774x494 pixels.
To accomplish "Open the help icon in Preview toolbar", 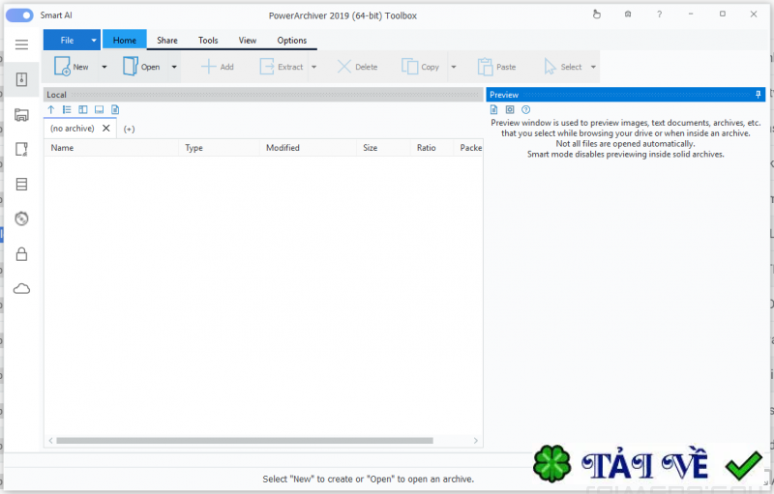I will click(525, 109).
